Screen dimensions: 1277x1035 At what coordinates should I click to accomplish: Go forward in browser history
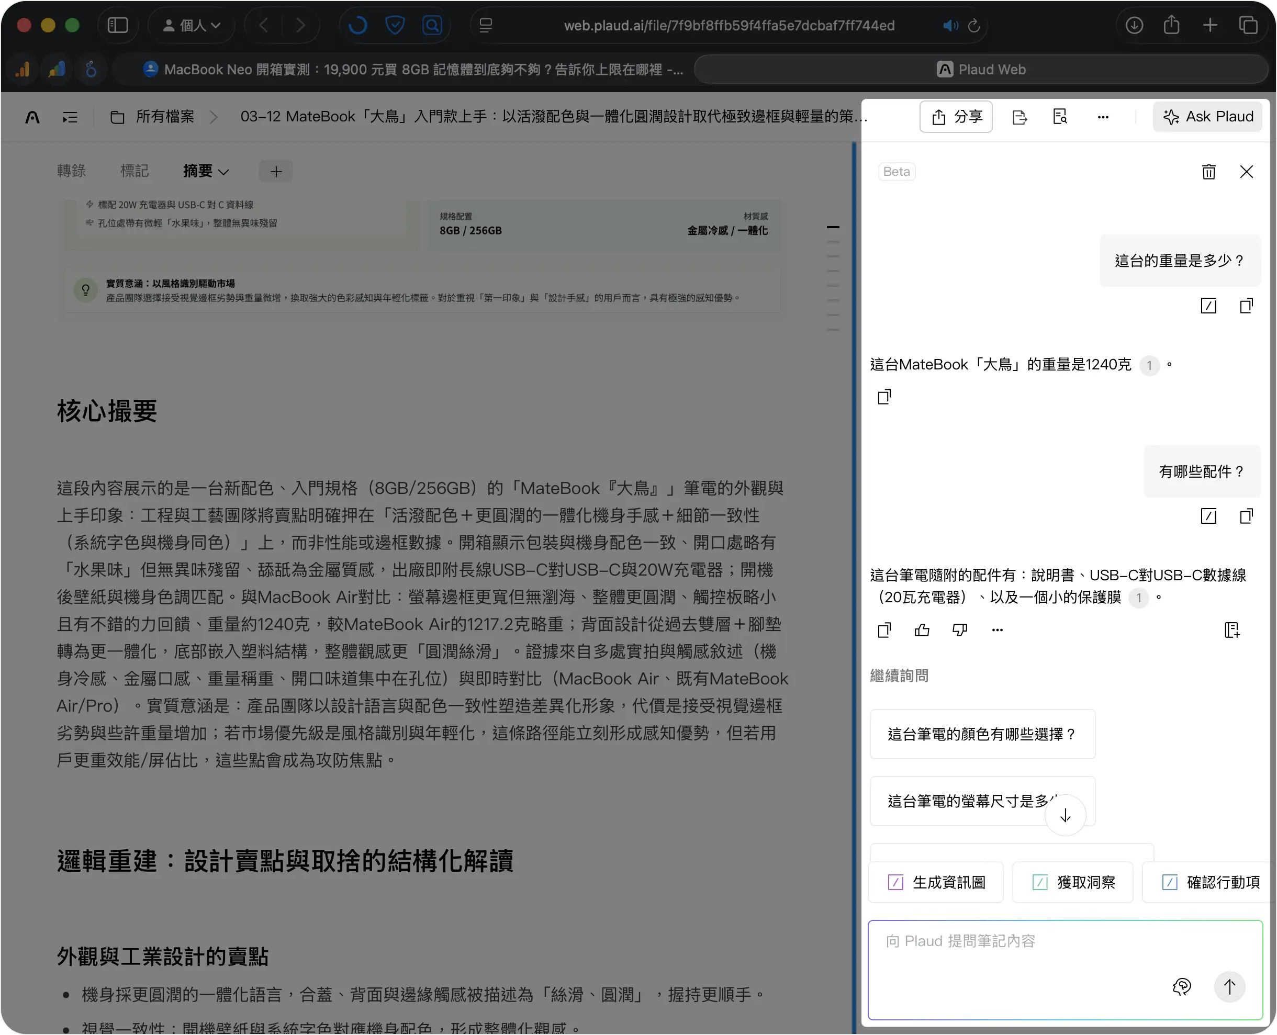(300, 25)
